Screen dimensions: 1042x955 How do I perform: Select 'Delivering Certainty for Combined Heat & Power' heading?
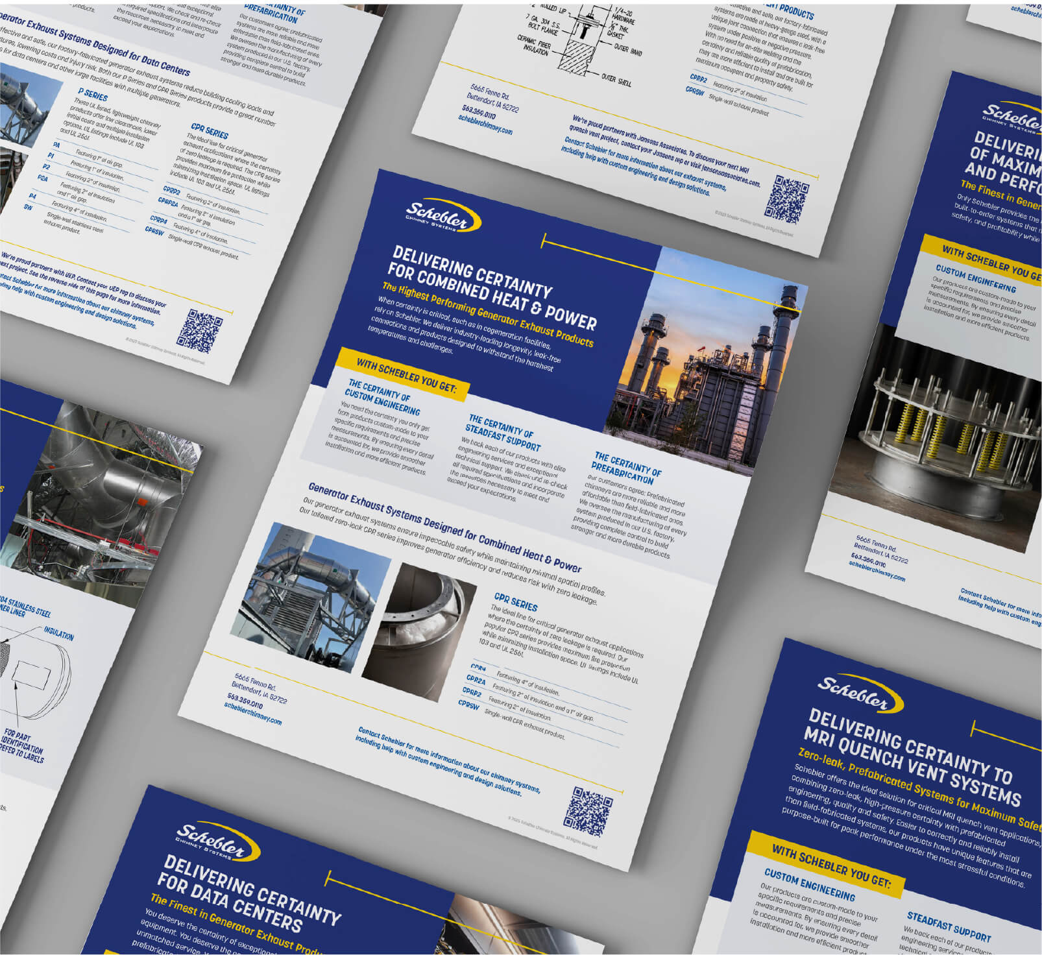point(493,286)
